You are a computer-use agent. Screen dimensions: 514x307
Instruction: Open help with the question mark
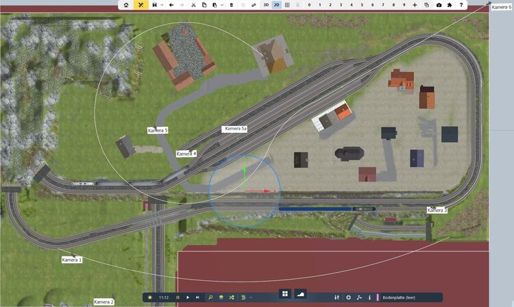coord(461,5)
